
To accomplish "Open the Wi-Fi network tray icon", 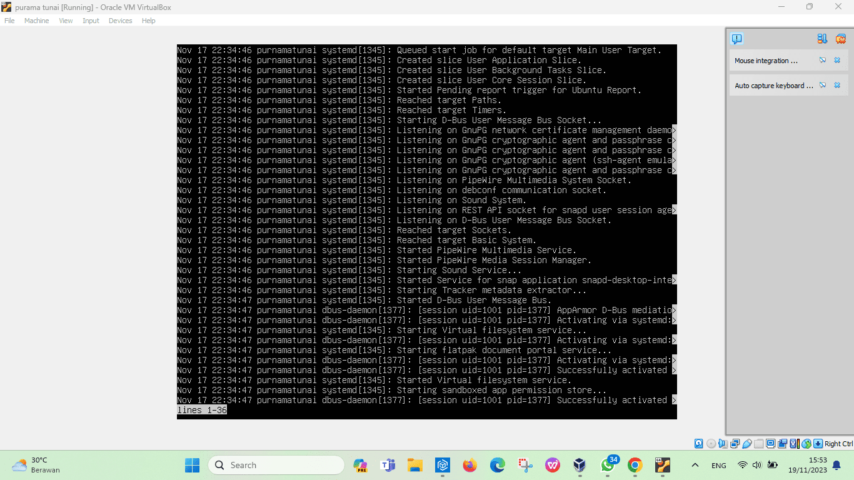I will pos(743,465).
